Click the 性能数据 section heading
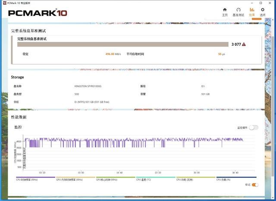 (19, 117)
